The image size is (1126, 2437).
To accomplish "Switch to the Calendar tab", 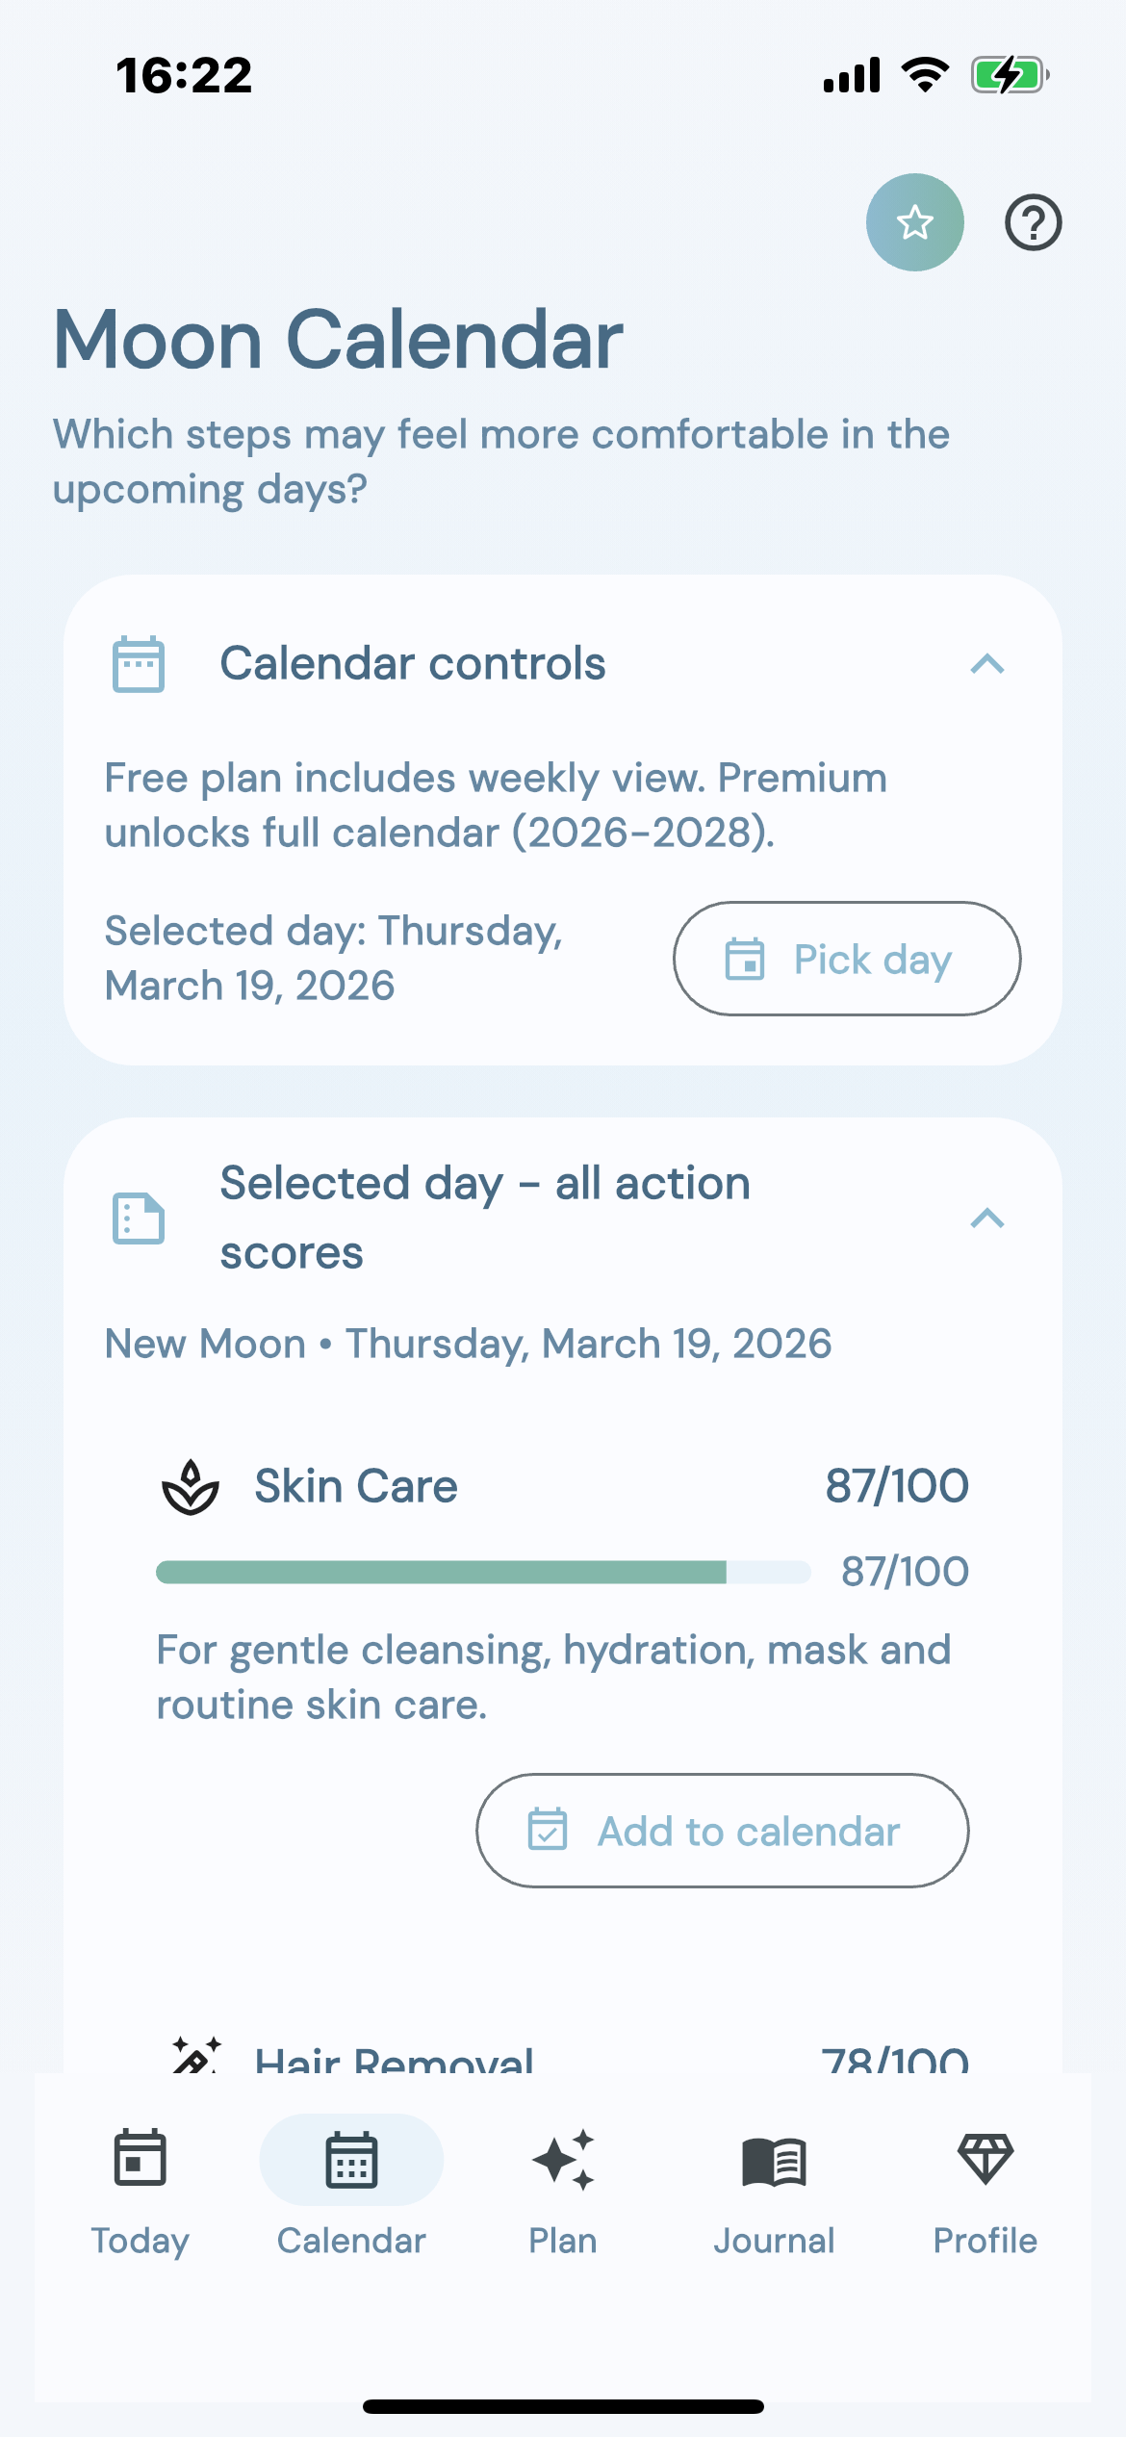I will point(351,2186).
